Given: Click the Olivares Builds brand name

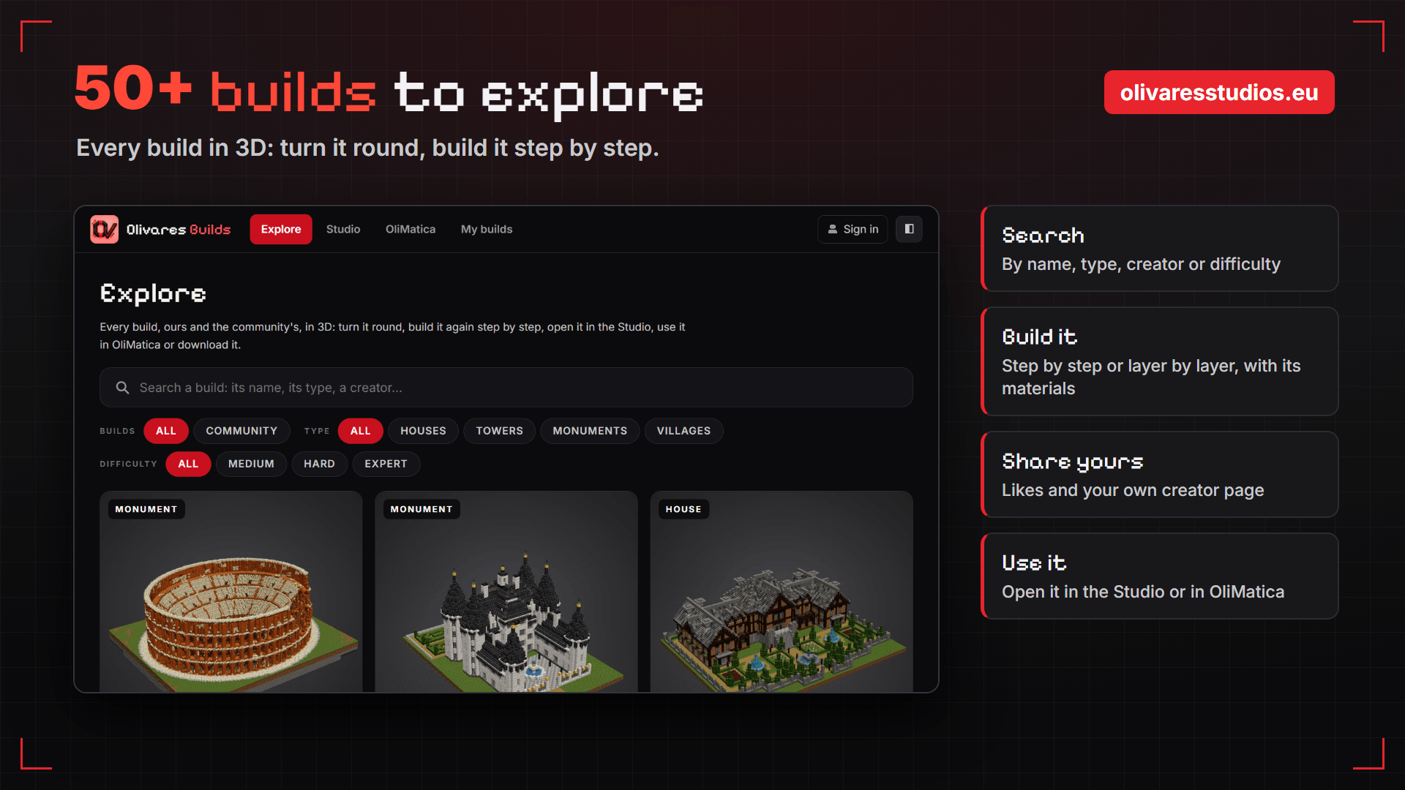Looking at the screenshot, I should pos(179,230).
